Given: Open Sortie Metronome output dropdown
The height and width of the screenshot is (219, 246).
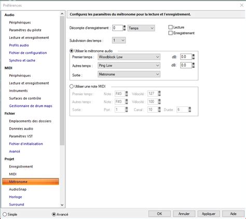Looking at the screenshot, I should (x=129, y=74).
